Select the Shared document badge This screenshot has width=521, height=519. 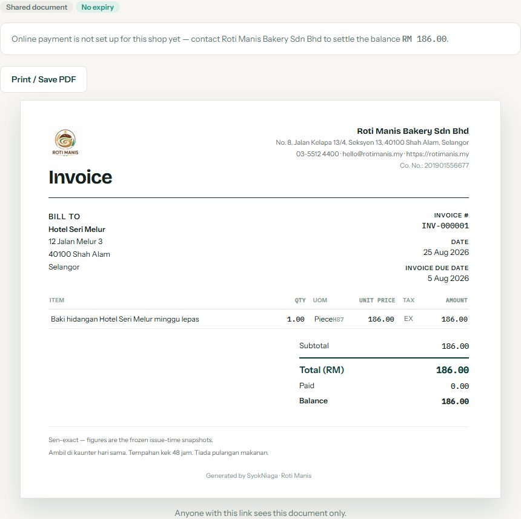coord(36,7)
